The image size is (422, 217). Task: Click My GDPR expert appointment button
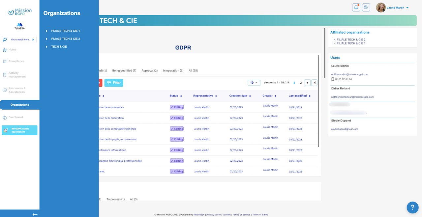[19, 130]
